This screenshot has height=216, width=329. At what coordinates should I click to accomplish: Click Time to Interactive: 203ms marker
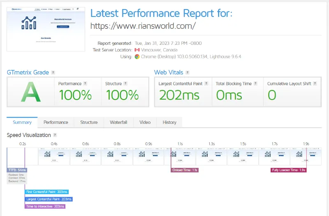tap(45, 207)
